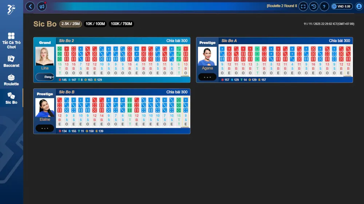Select the 100K / 750M bet limit

point(121,24)
